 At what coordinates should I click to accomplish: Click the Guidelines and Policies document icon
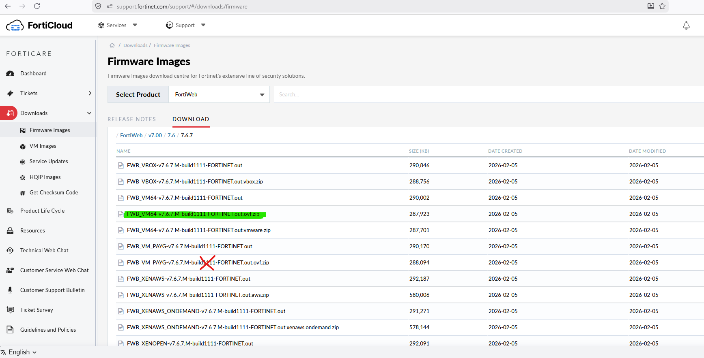[x=10, y=330]
